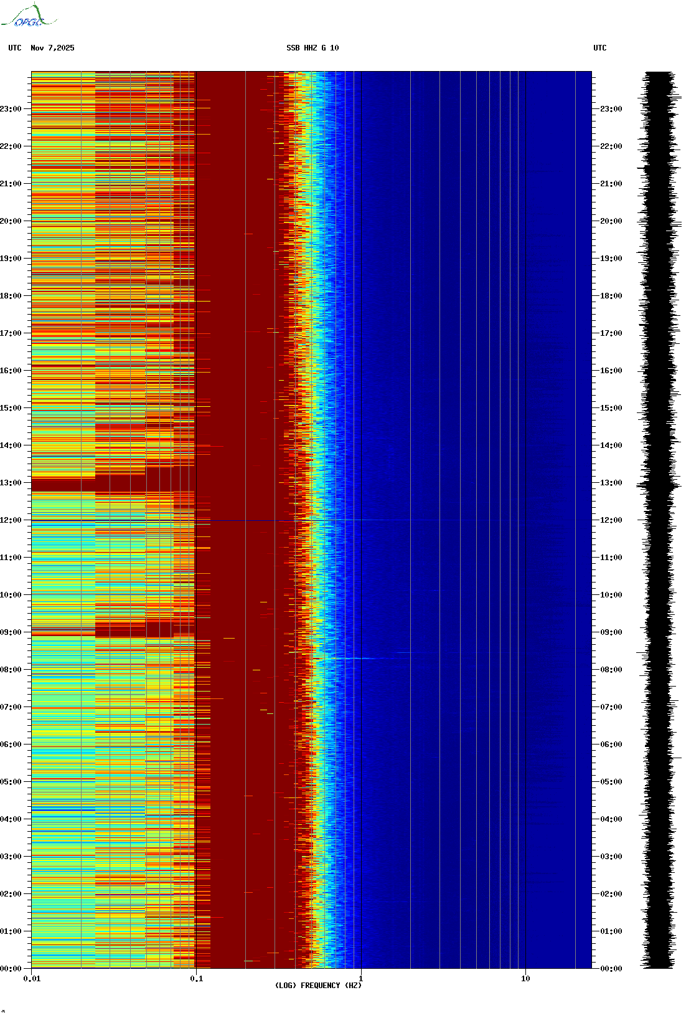Click the (LOG) FREQUENCY (HZ) axis title
The height and width of the screenshot is (1018, 686).
coord(318,986)
